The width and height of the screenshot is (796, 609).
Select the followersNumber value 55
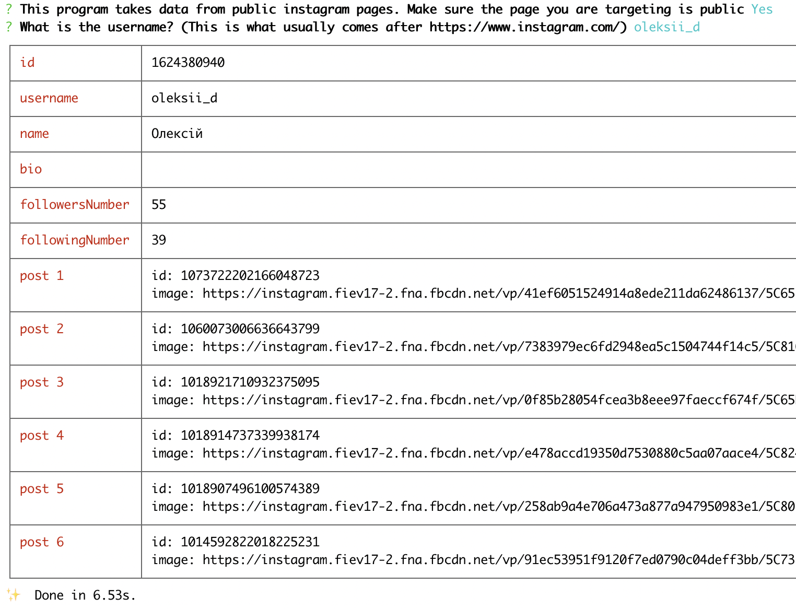click(x=159, y=205)
